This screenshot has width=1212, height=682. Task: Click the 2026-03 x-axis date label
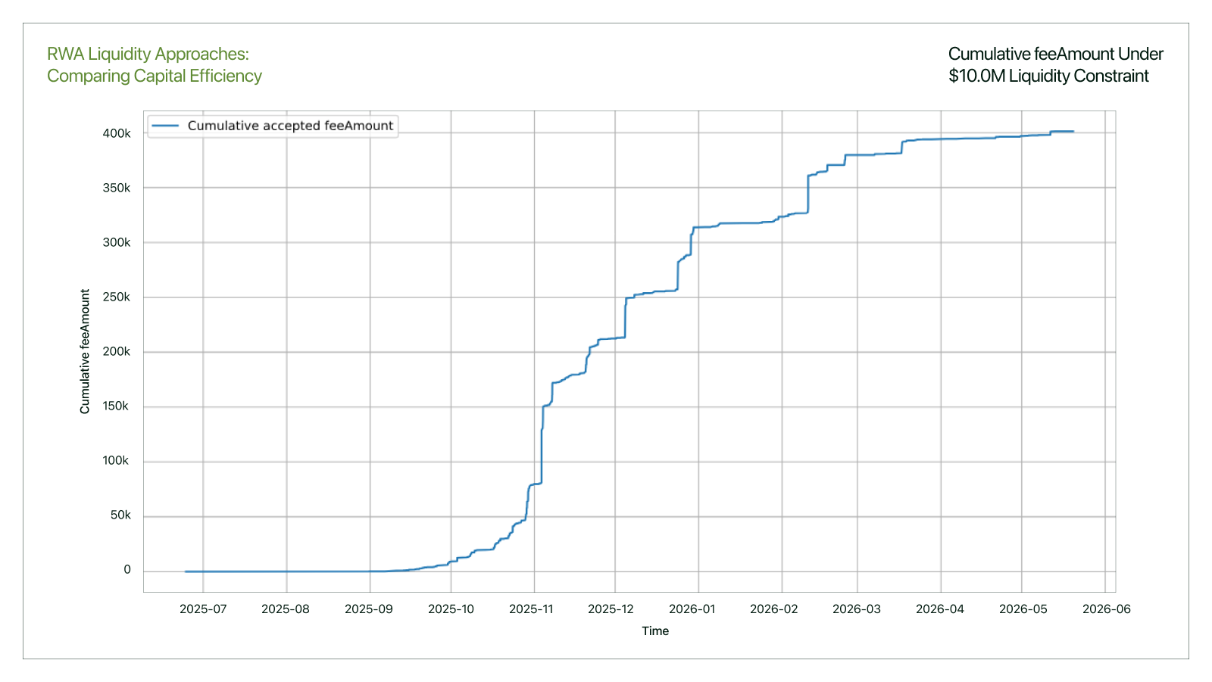pos(857,609)
